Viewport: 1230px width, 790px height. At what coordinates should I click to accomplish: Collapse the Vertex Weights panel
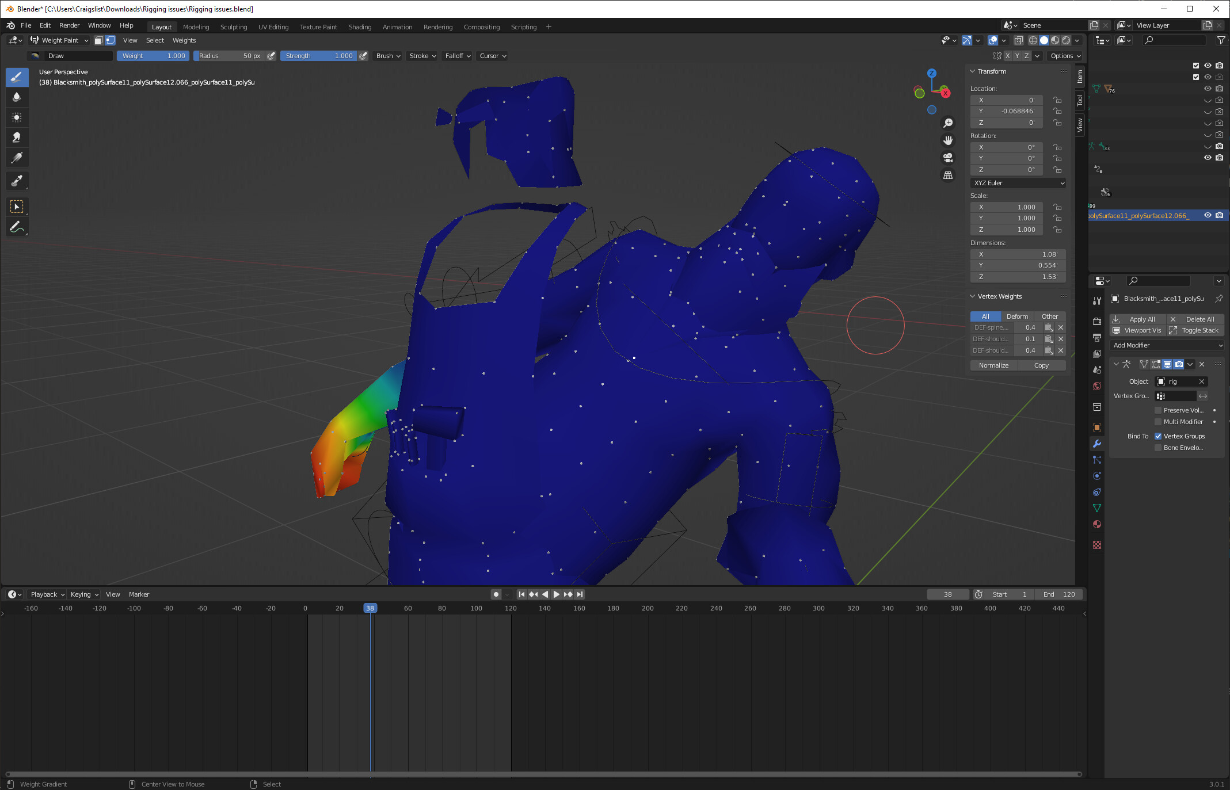[x=973, y=296]
